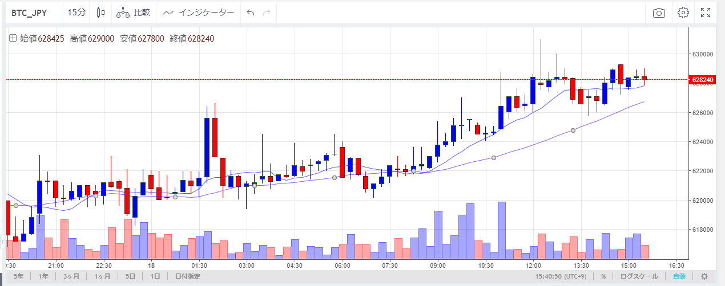The height and width of the screenshot is (286, 725).
Task: Toggle the % percentage scale
Action: coord(603,276)
